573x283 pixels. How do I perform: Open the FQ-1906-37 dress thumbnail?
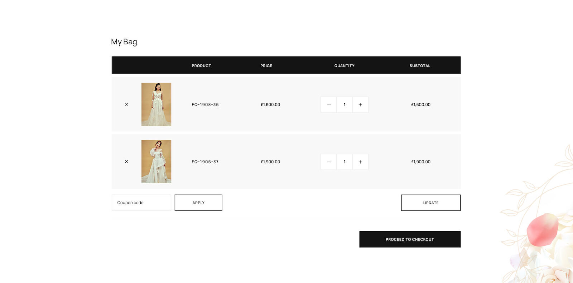[x=156, y=162]
